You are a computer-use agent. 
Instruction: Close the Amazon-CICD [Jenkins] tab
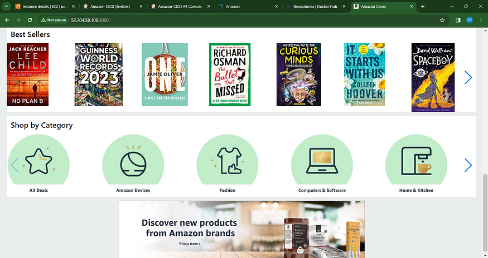tap(141, 7)
